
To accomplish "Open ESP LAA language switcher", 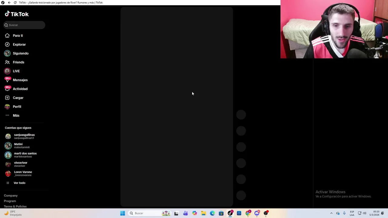I will pos(352,213).
